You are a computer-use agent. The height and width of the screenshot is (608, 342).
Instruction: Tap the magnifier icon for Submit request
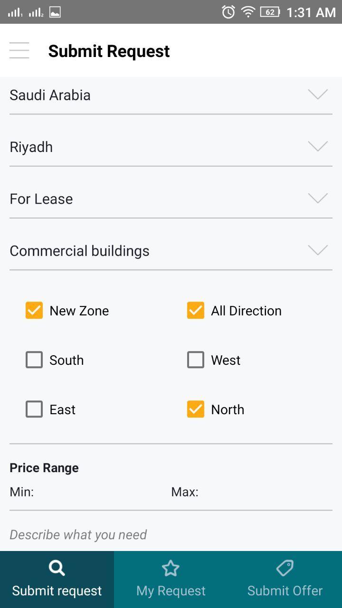(x=57, y=568)
